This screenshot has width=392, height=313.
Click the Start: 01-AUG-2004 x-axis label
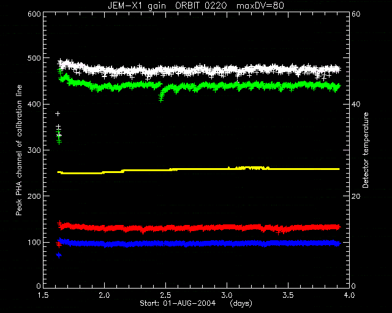(178, 303)
